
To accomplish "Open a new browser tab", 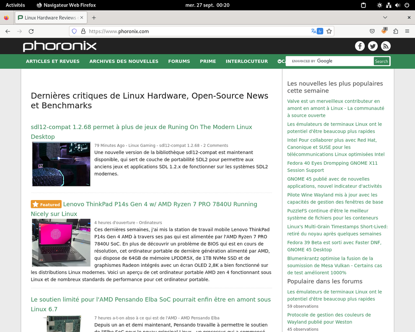I will 94,18.
